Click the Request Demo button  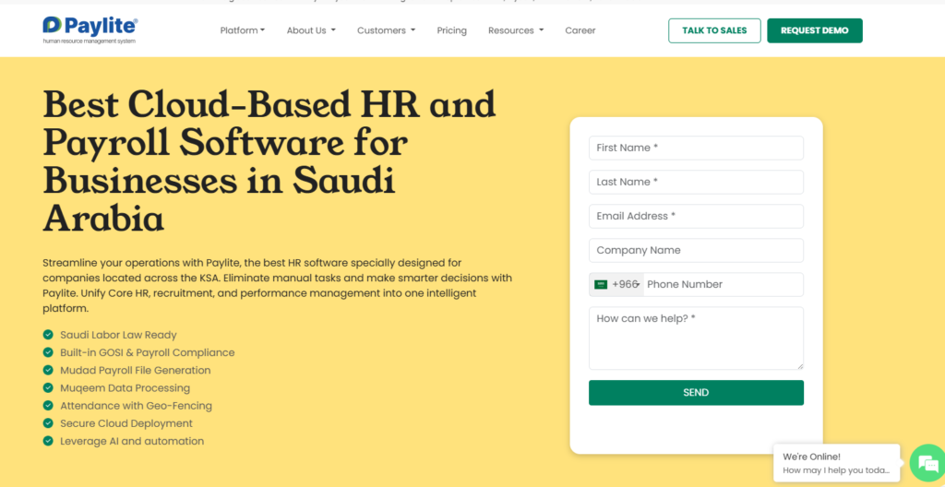[815, 30]
